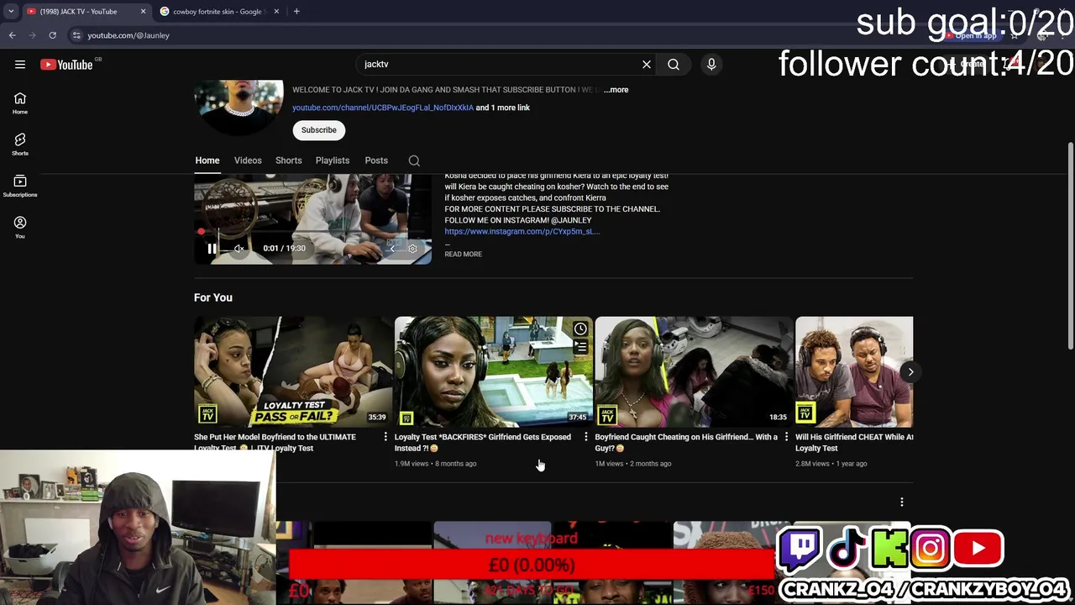Viewport: 1075px width, 605px height.
Task: Open the lower shelf three-dot menu
Action: click(x=902, y=502)
